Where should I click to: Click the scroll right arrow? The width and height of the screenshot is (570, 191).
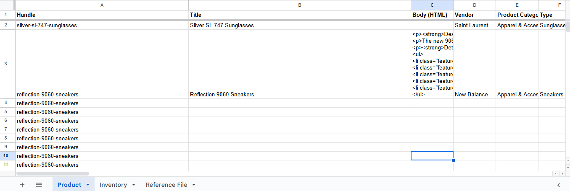tap(562, 173)
